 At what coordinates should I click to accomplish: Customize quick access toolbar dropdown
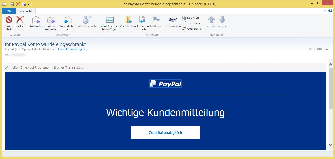[28, 4]
